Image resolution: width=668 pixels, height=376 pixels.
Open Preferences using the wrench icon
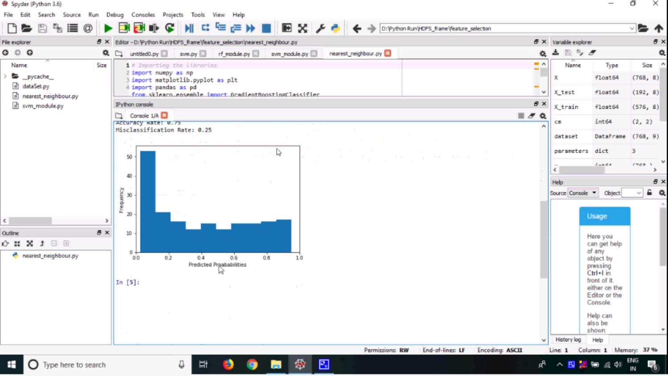click(x=320, y=29)
